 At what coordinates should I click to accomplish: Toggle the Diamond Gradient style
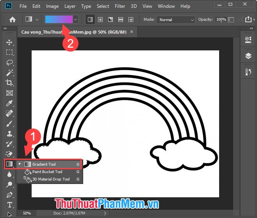pos(131,20)
